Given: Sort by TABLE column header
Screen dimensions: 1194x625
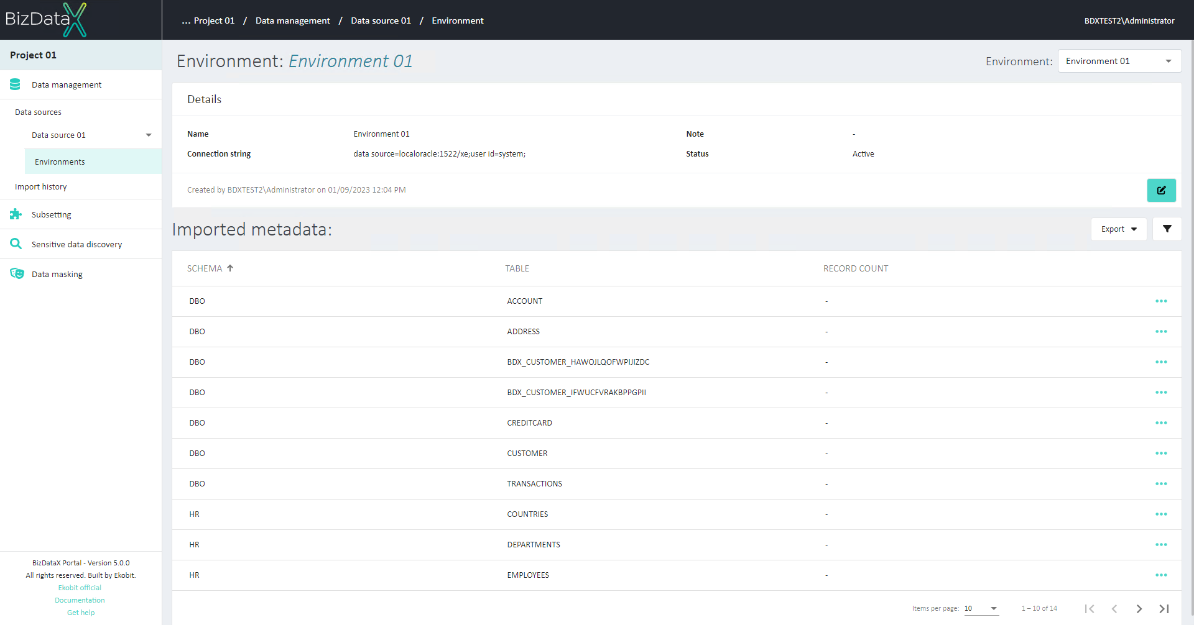Looking at the screenshot, I should coord(517,268).
